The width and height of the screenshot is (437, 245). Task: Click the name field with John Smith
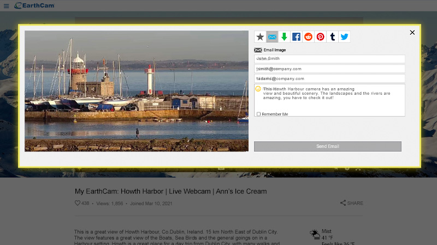[x=329, y=59]
